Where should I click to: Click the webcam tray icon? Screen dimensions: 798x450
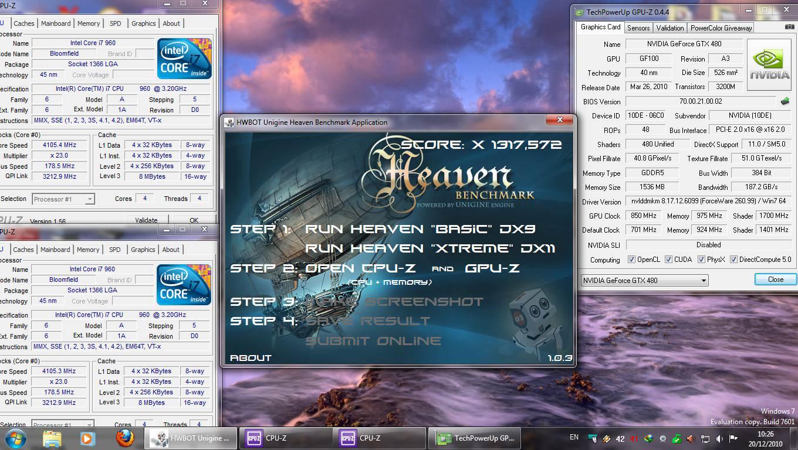[663, 438]
